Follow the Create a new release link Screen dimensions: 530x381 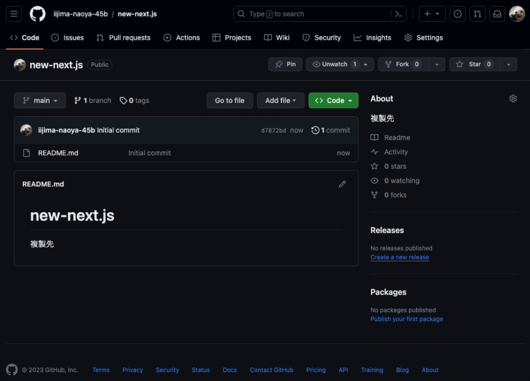tap(400, 257)
